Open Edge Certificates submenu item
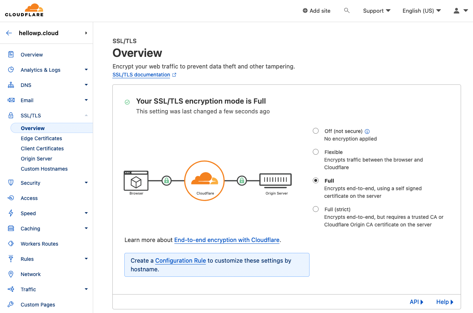473x313 pixels. tap(41, 138)
